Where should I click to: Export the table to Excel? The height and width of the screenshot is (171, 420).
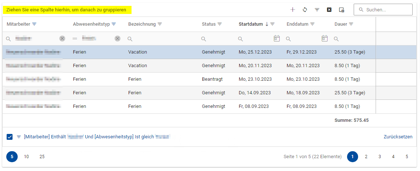click(x=329, y=10)
